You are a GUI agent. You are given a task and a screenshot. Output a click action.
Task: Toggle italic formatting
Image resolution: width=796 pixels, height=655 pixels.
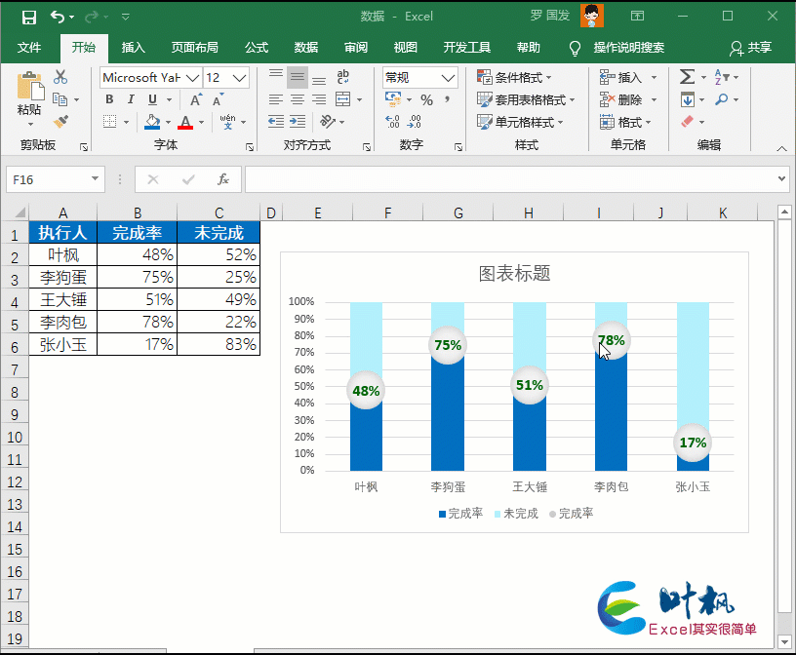point(130,97)
